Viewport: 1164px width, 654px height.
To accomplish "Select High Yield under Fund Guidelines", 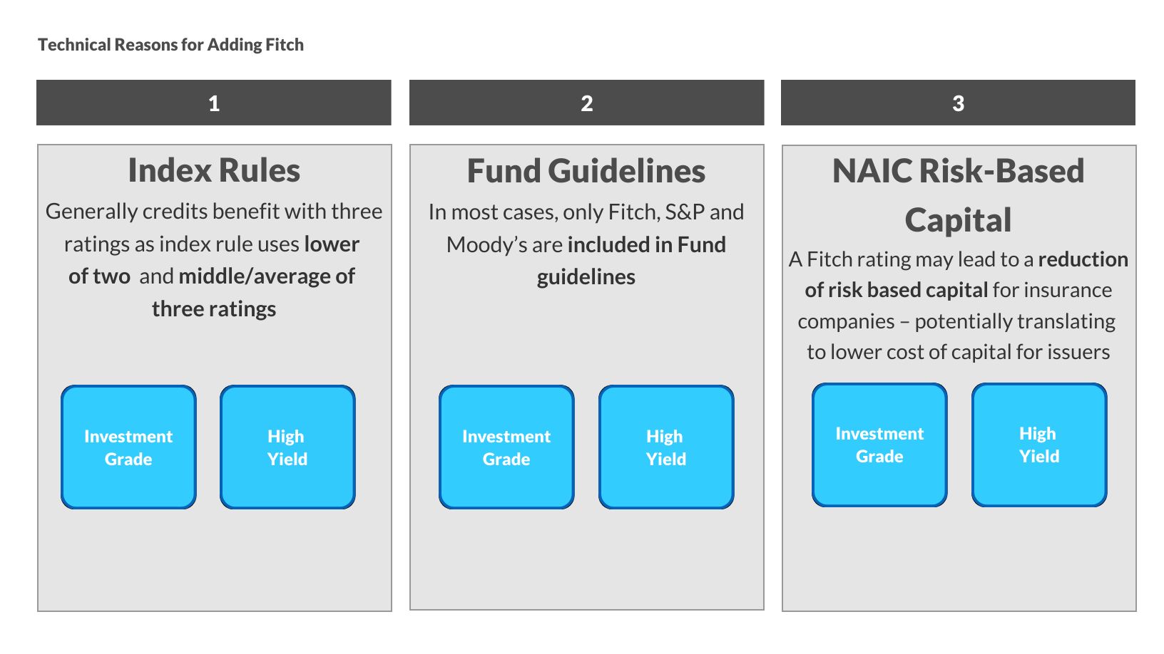I will [x=666, y=447].
